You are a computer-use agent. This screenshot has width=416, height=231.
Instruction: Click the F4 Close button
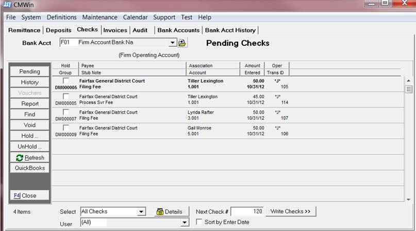click(30, 196)
